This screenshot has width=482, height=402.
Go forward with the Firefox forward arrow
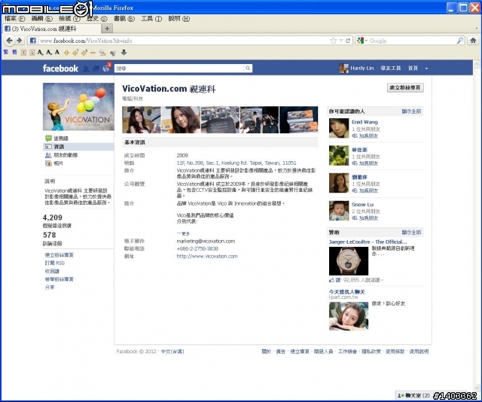tap(20, 40)
